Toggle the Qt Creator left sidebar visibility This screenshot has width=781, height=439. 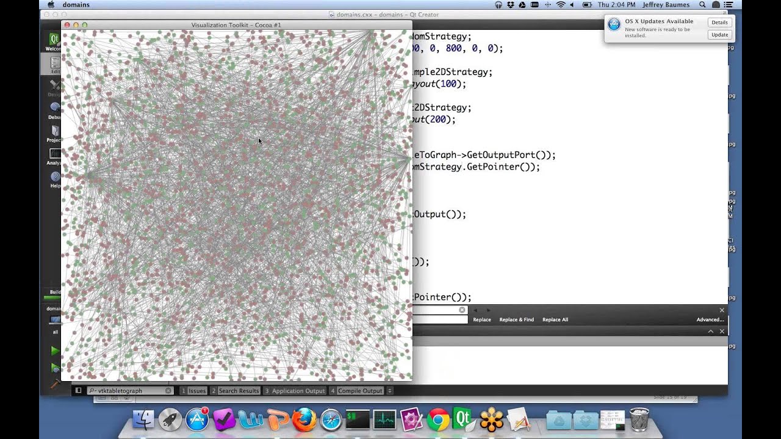[78, 390]
